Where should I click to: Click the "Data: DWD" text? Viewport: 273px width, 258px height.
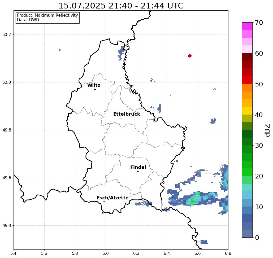coord(28,20)
